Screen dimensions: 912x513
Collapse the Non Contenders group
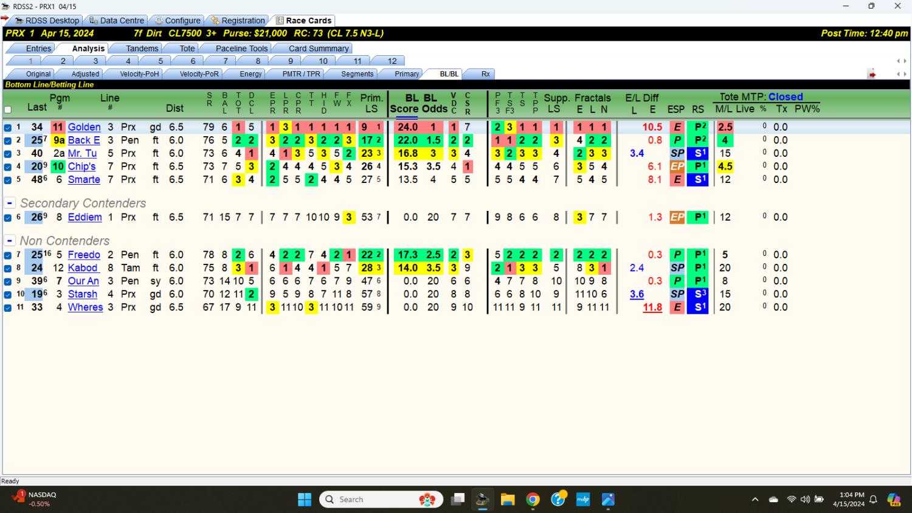[x=10, y=241]
